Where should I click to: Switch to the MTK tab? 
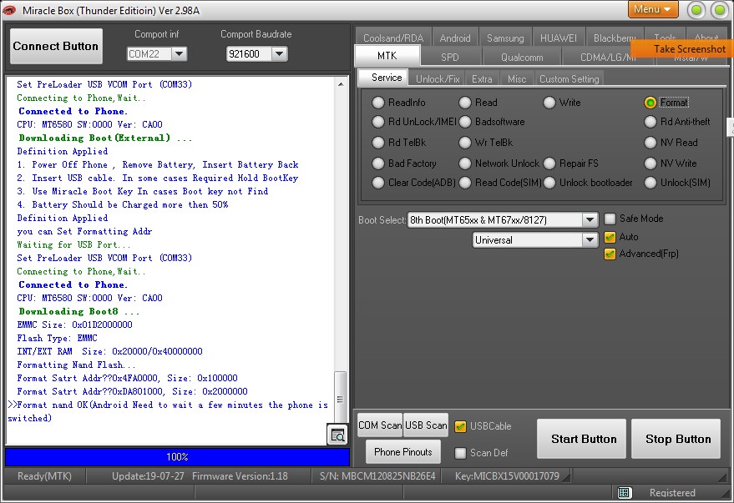[387, 56]
